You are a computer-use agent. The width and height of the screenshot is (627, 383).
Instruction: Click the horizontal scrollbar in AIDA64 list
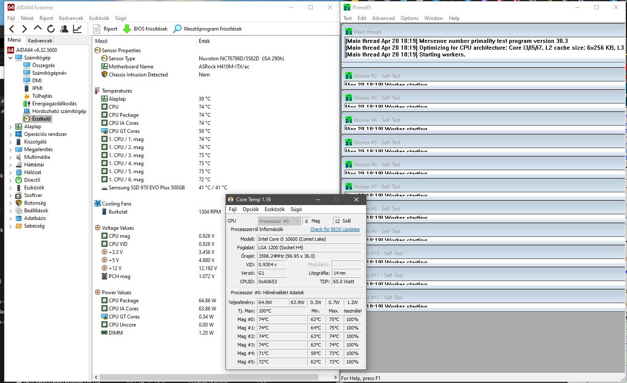click(x=209, y=377)
